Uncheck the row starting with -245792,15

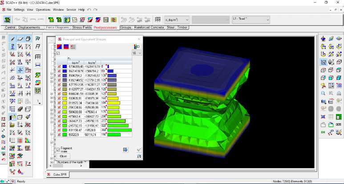[x=59, y=126]
